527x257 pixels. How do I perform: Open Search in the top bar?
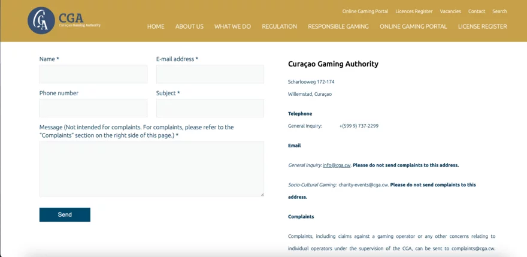point(499,11)
